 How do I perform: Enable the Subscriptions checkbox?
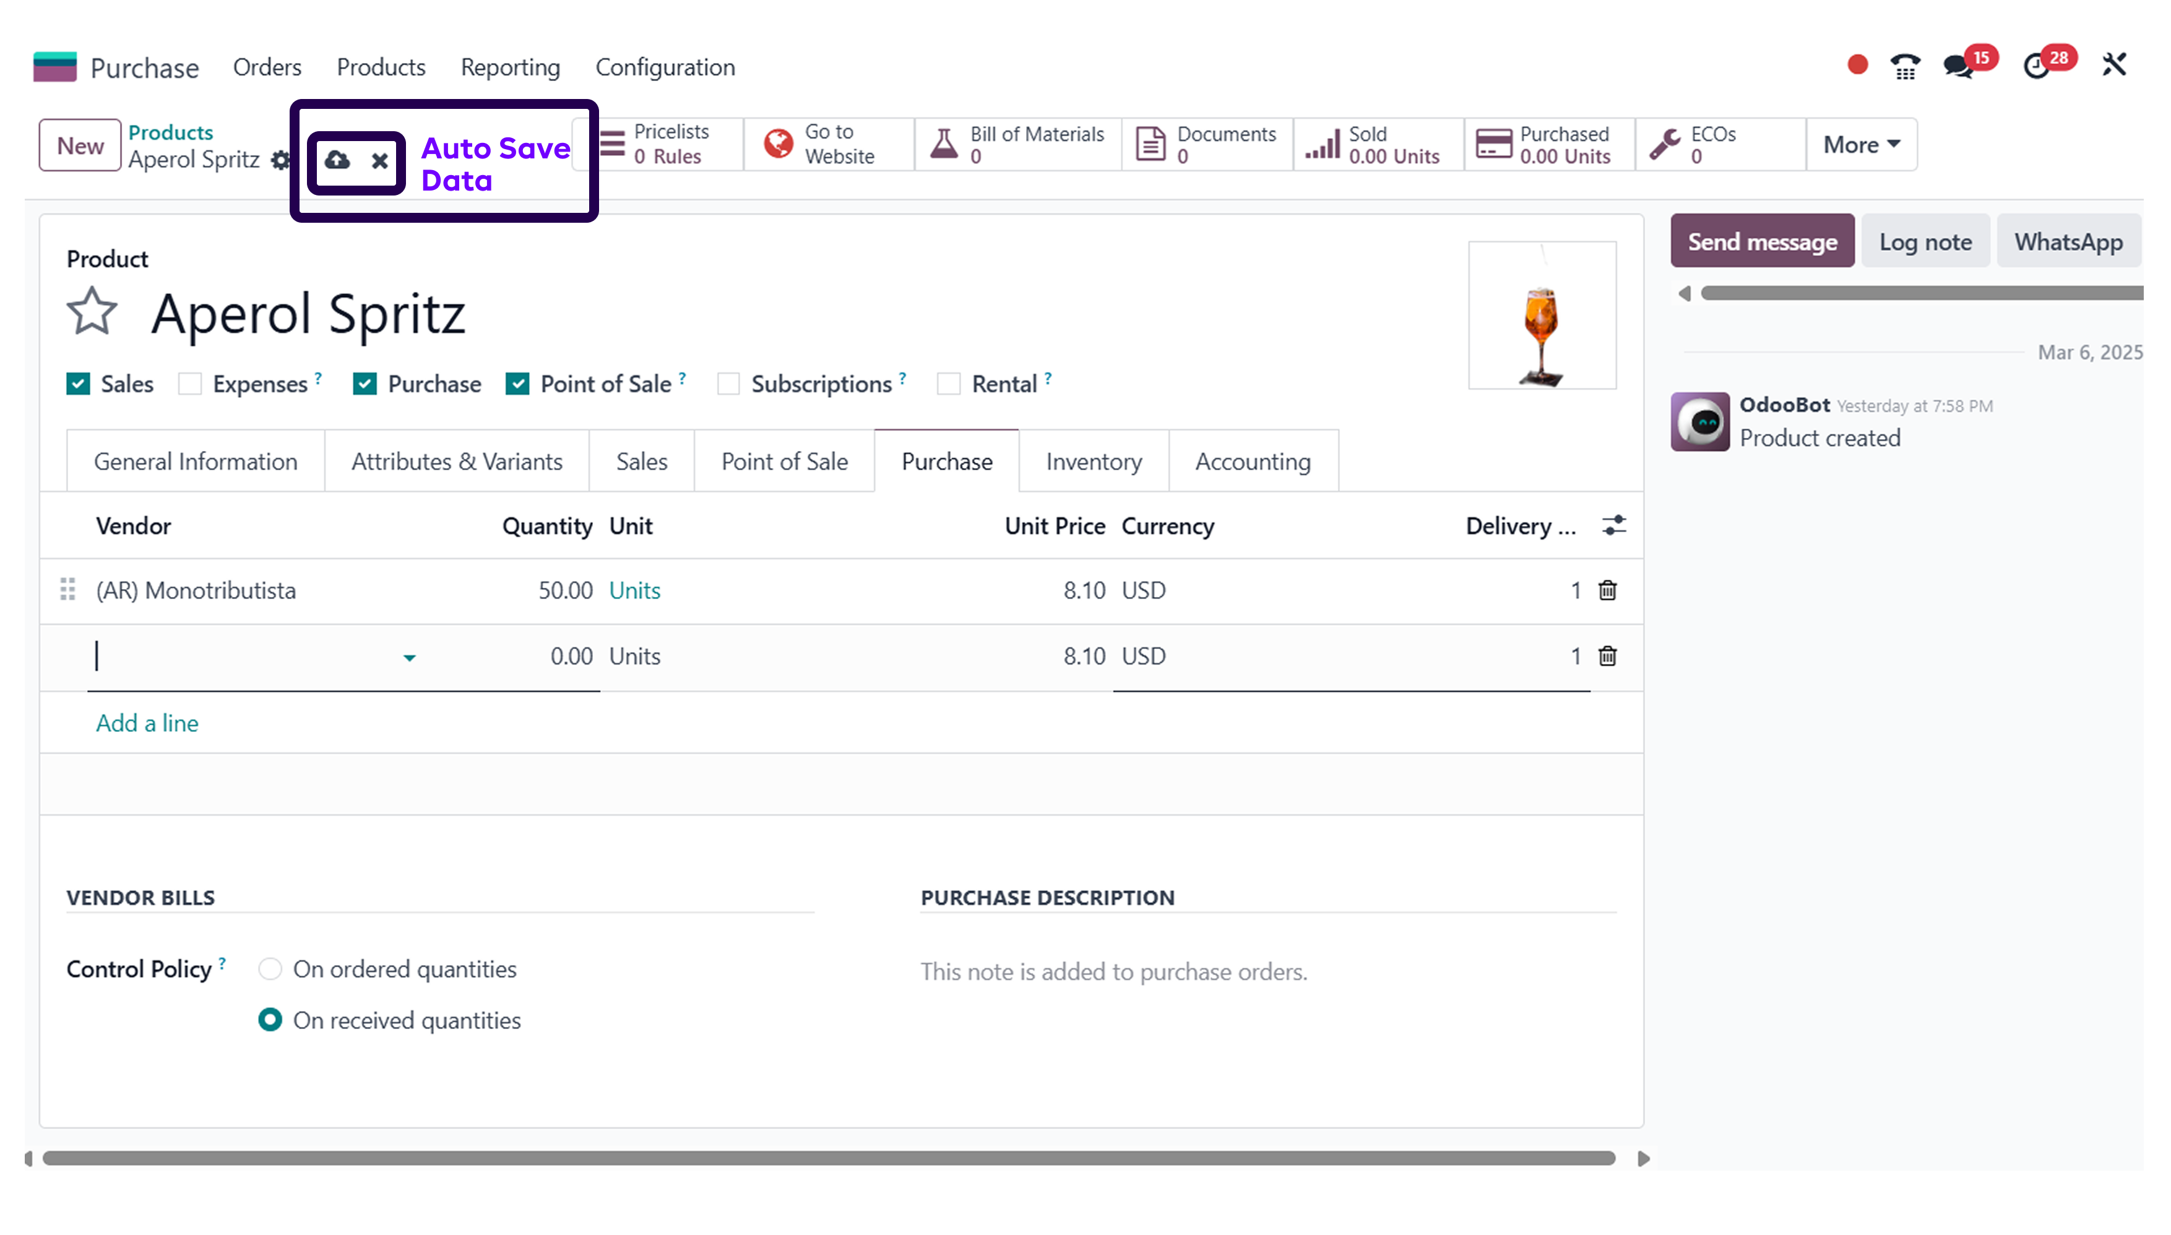(x=728, y=384)
